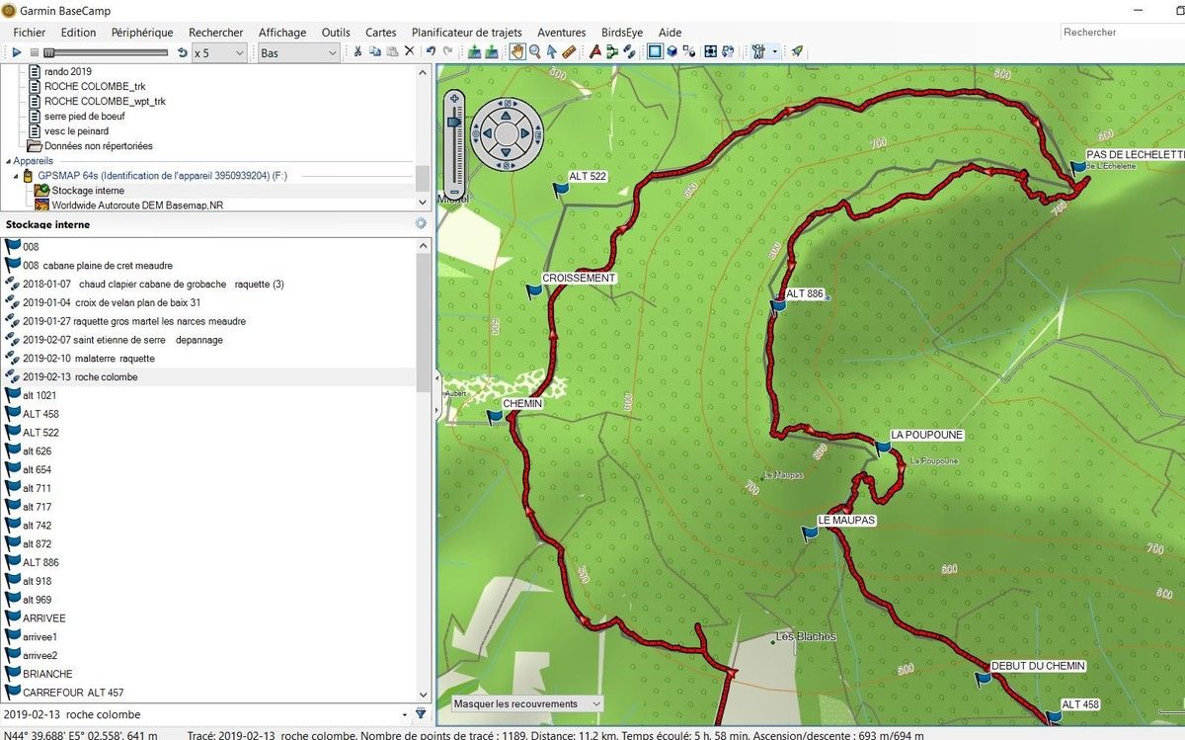Delete selection using the X icon
The image size is (1185, 740).
[409, 51]
